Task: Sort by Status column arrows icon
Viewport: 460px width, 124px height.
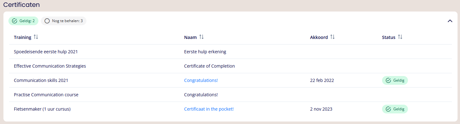Action: [x=400, y=37]
